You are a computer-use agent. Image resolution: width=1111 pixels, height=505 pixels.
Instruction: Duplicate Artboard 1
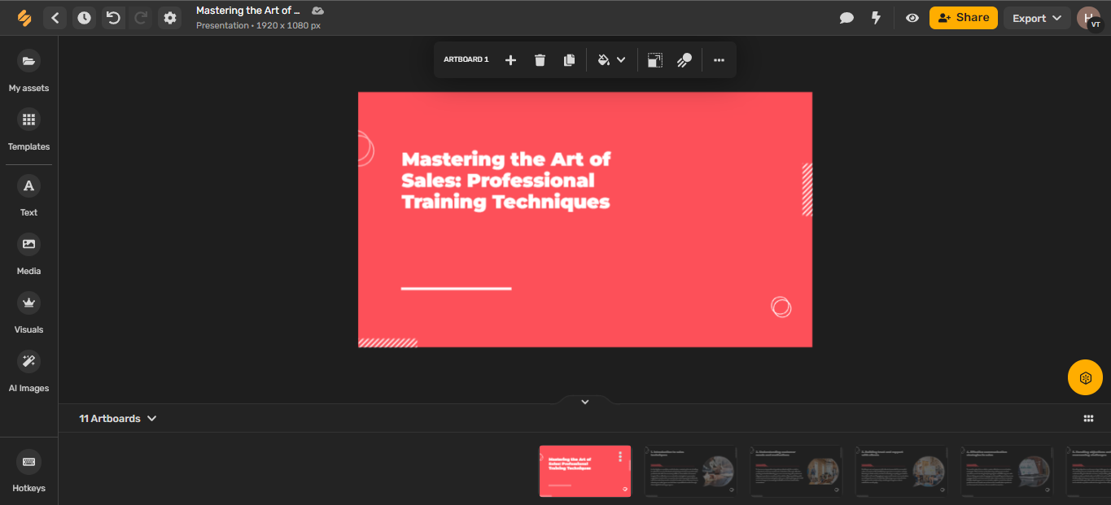click(569, 59)
